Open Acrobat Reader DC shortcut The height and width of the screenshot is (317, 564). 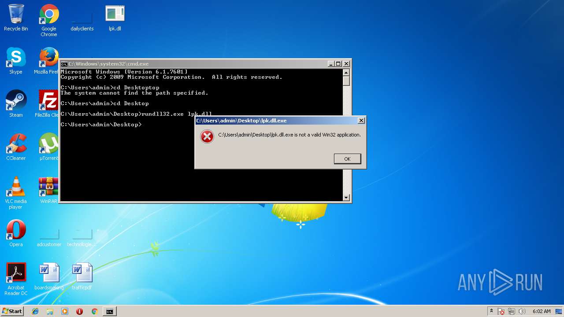click(16, 279)
